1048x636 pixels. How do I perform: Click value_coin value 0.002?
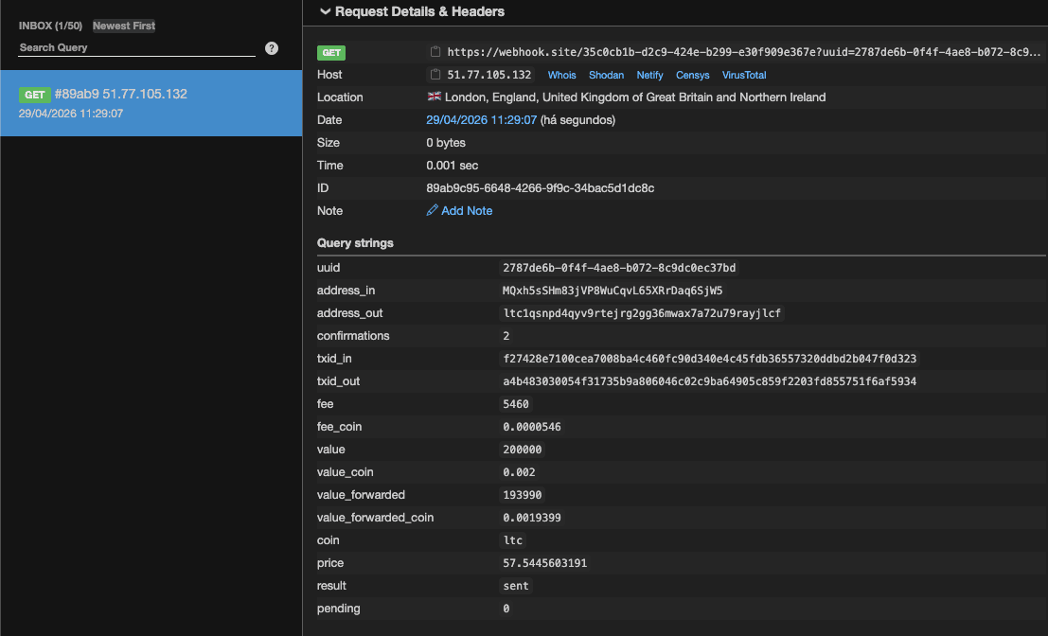click(x=519, y=472)
